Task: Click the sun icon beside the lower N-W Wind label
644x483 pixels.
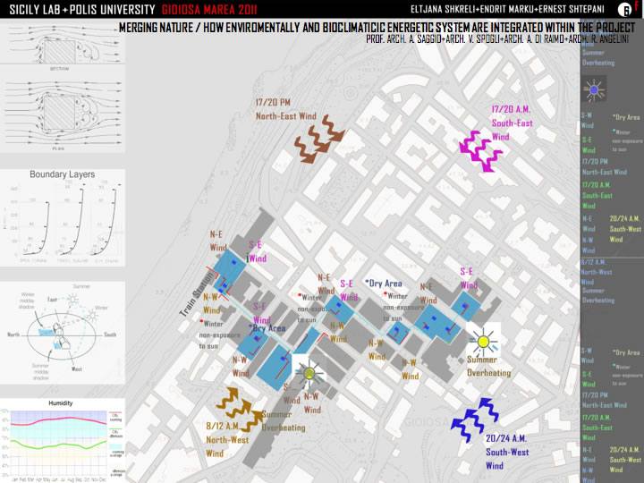Action: click(307, 373)
